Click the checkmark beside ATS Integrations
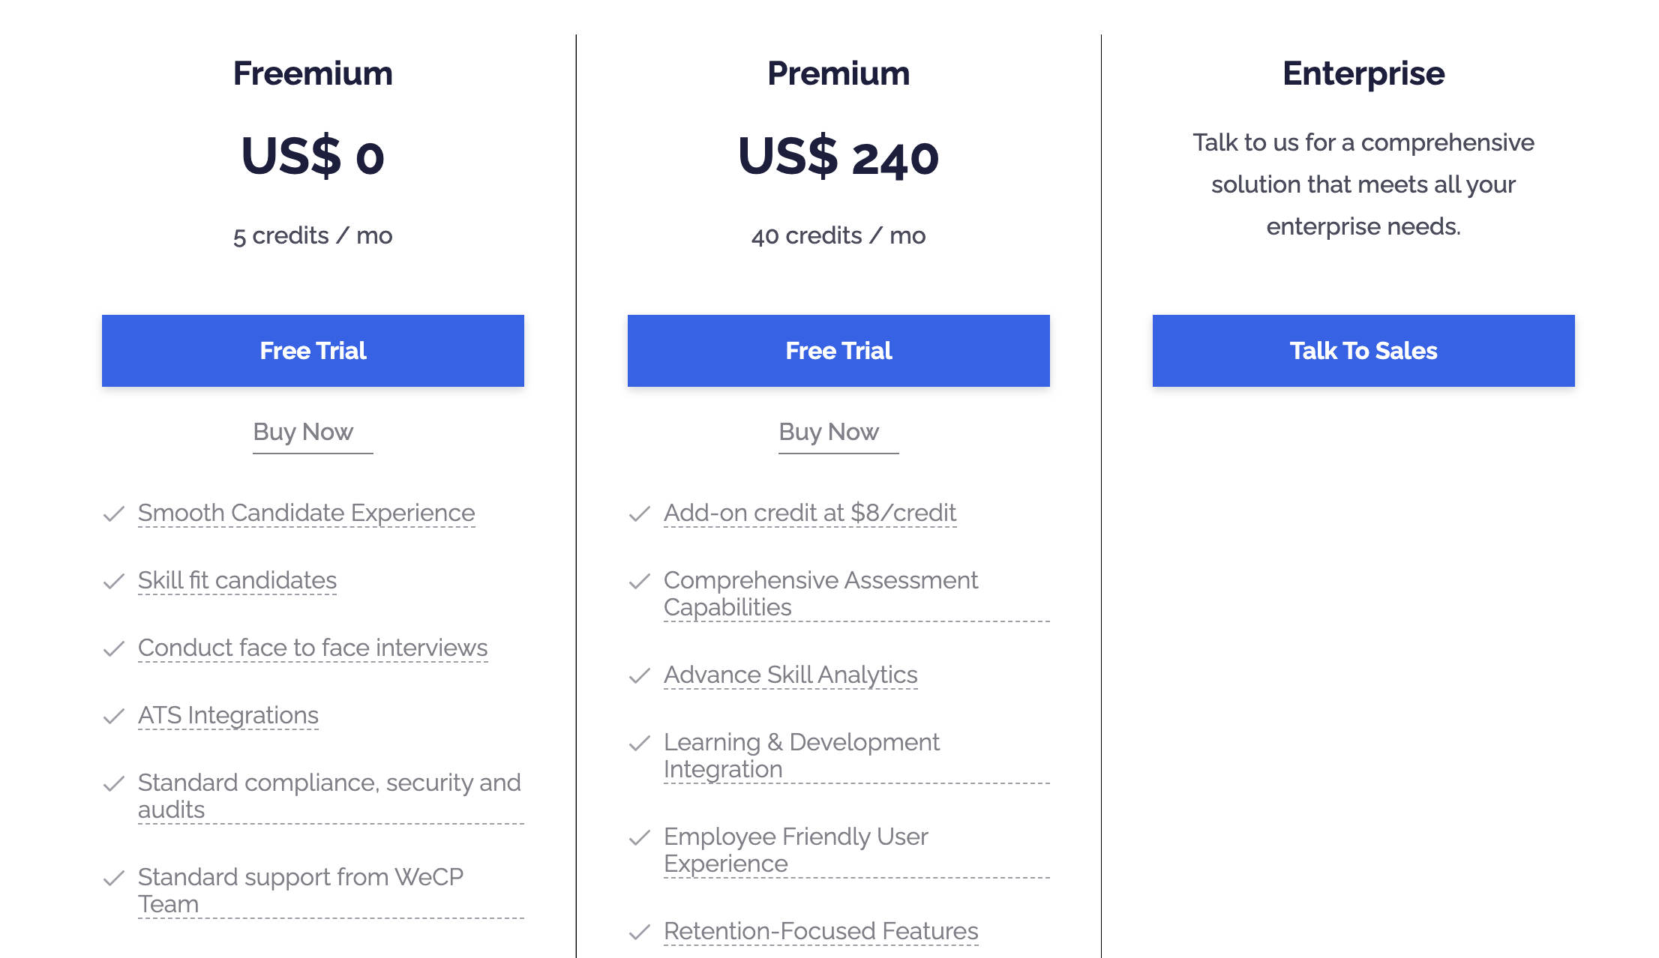The image size is (1659, 958). (x=114, y=717)
